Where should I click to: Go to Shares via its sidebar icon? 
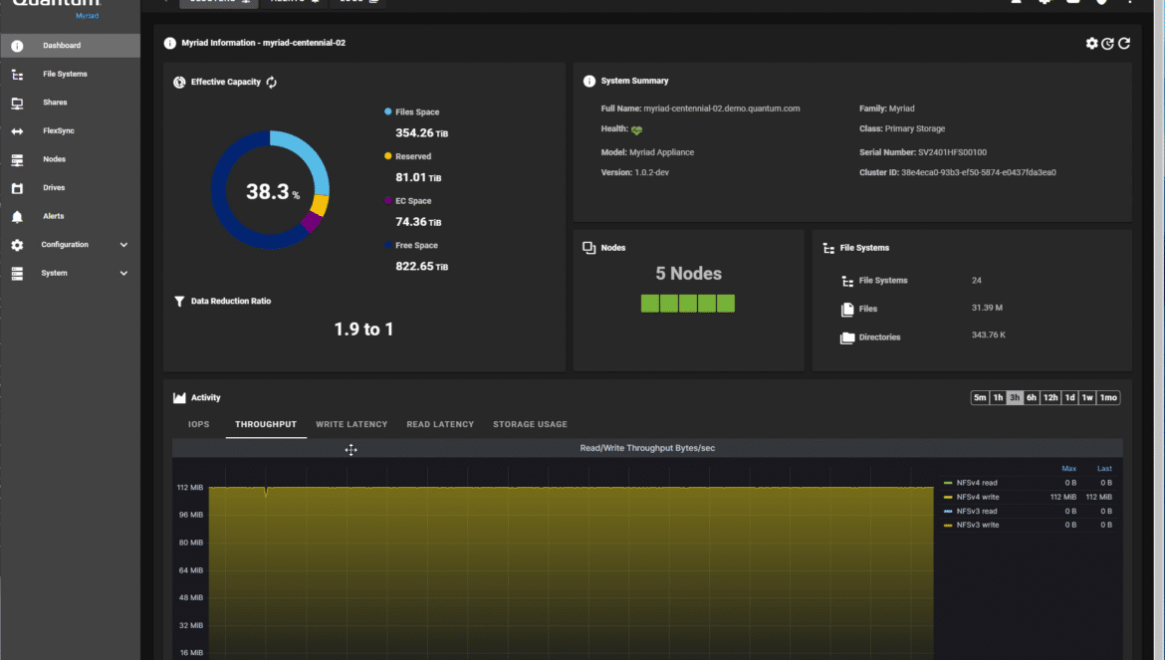click(17, 104)
